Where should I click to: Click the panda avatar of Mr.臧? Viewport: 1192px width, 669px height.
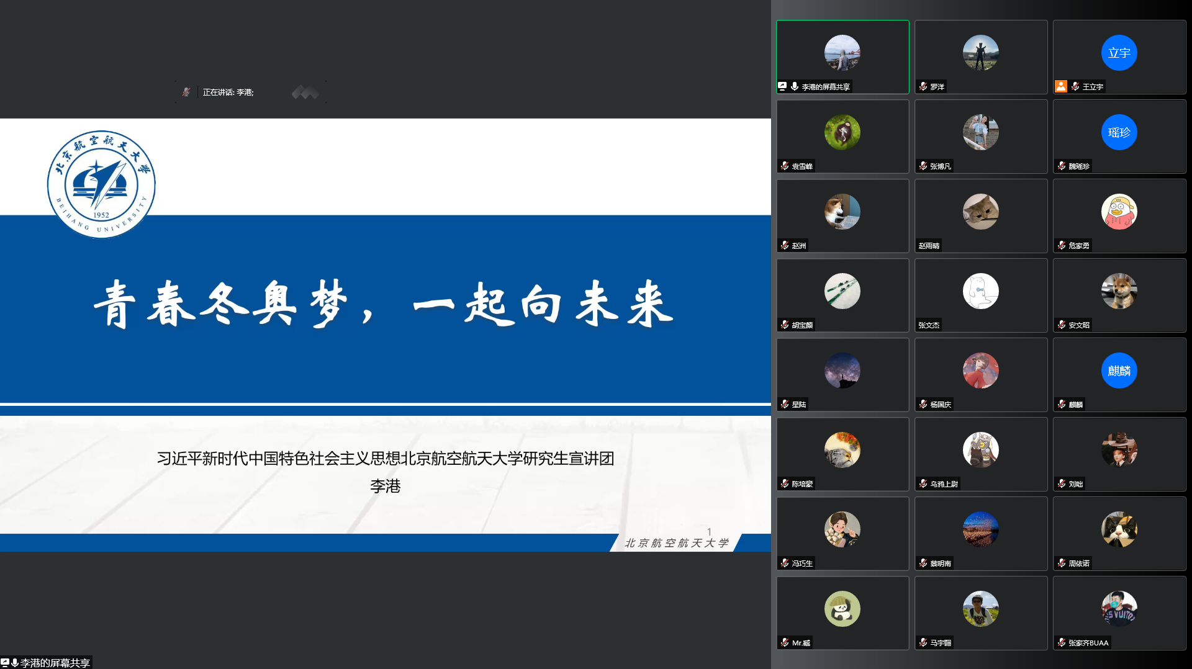pos(842,609)
